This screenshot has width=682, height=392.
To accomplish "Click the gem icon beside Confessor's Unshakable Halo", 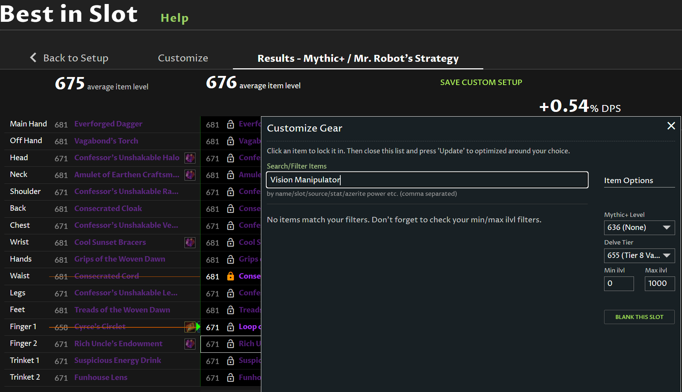I will coord(190,158).
